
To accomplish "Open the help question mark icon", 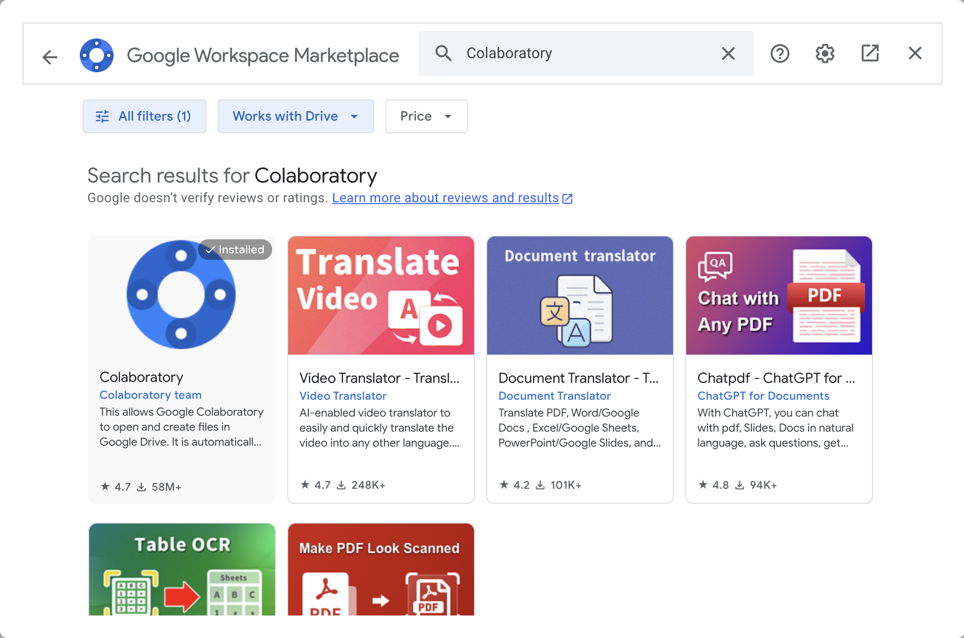I will point(780,53).
